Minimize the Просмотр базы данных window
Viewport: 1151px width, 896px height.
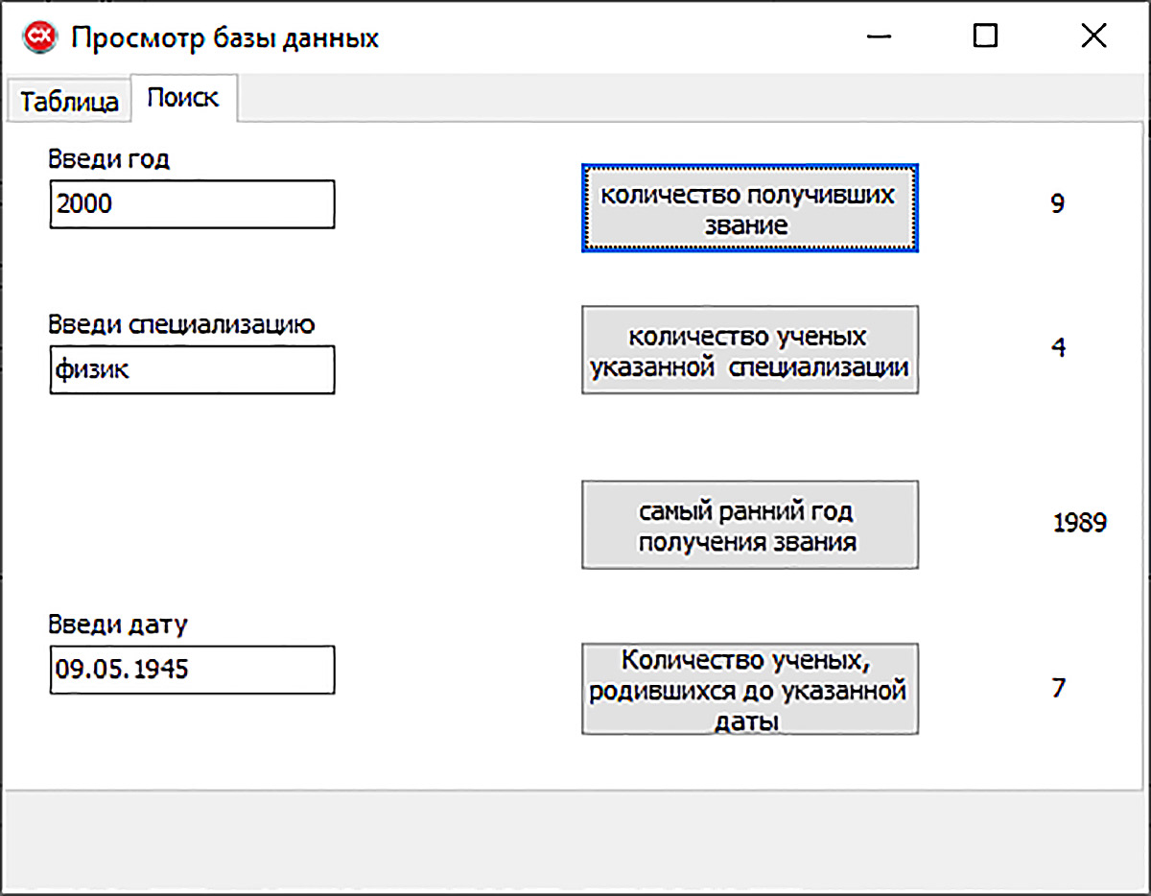(879, 37)
